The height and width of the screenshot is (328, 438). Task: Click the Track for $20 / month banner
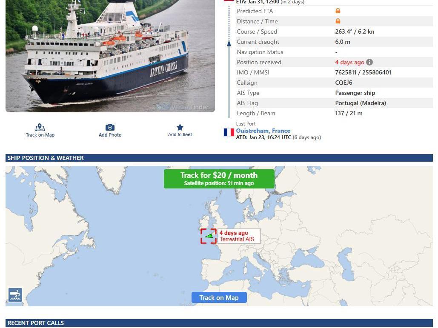pos(219,179)
